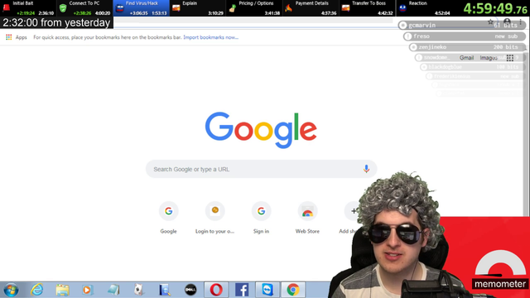Click the Find Virus/Hack split
The width and height of the screenshot is (530, 298).
coord(142,8)
